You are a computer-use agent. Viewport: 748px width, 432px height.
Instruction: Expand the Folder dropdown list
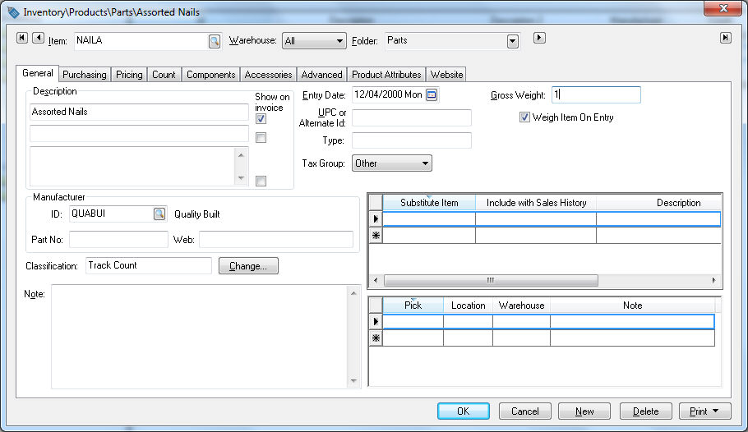click(x=512, y=41)
